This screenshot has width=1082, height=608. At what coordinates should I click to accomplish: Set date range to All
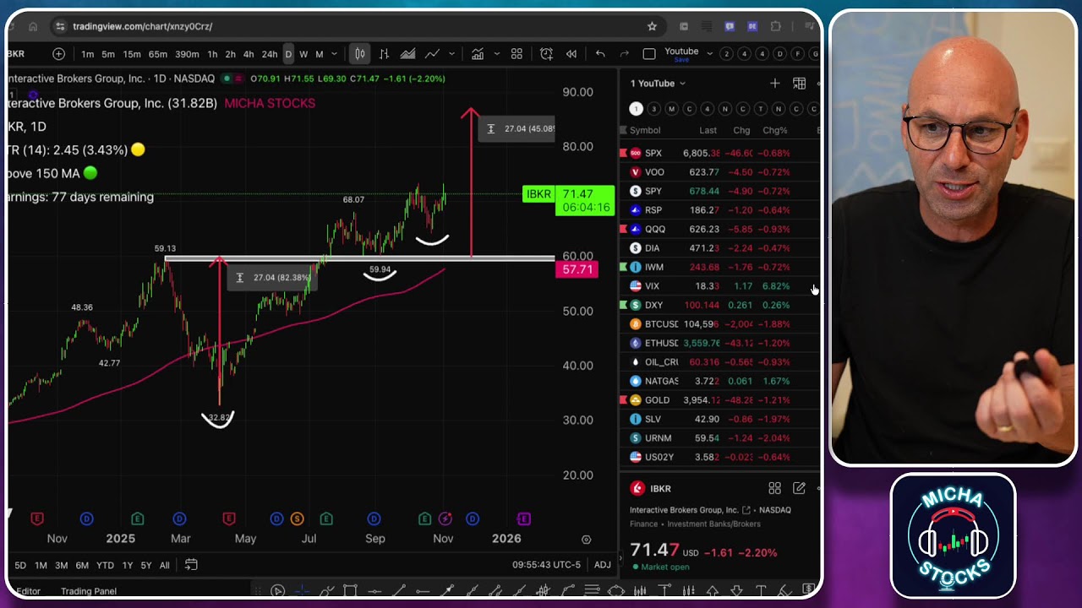click(x=165, y=565)
